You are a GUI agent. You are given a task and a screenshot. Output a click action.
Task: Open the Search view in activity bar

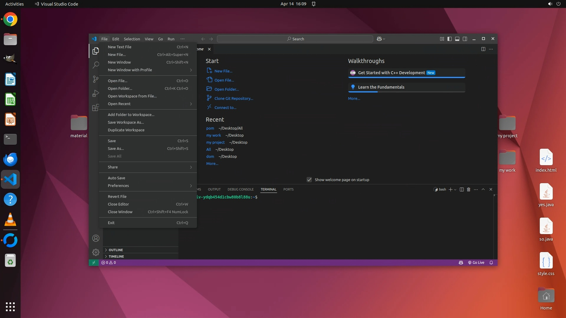[x=96, y=65]
